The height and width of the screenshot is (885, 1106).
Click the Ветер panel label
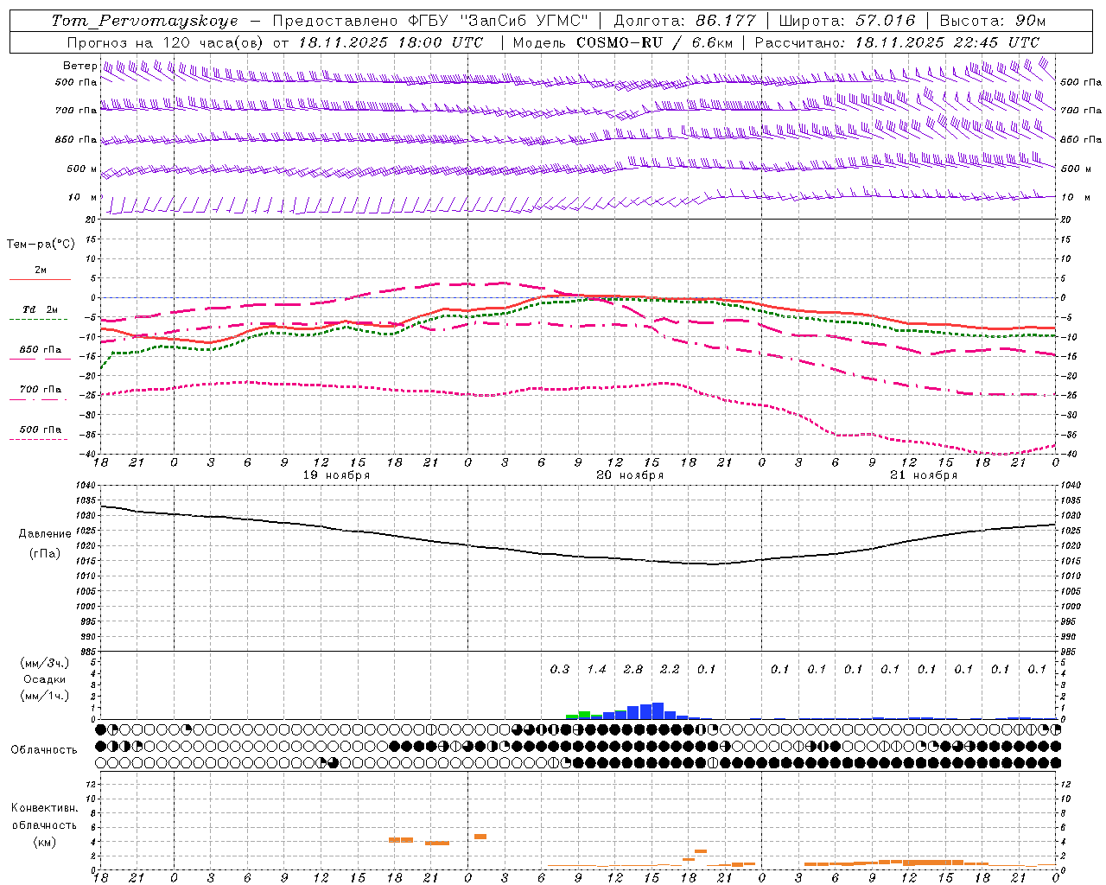point(79,66)
